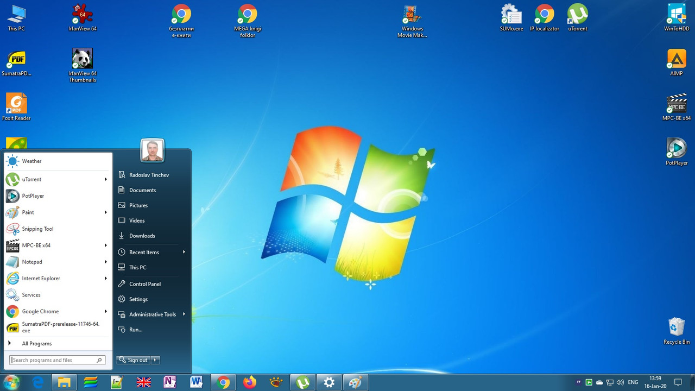This screenshot has width=695, height=391.
Task: Select the MPC-BE x64 desktop icon
Action: 677,107
